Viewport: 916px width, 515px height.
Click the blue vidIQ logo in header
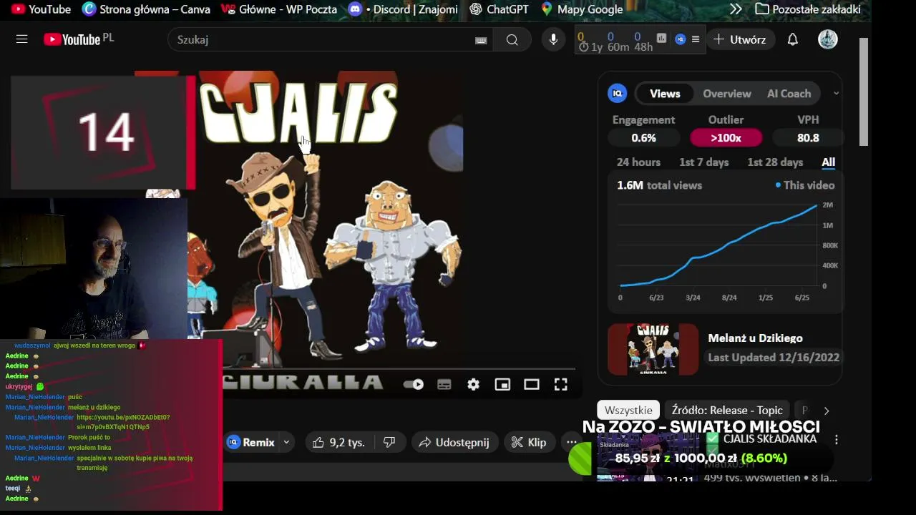(x=680, y=39)
